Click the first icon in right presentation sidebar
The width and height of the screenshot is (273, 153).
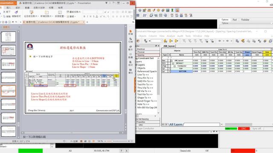pyautogui.click(x=131, y=31)
